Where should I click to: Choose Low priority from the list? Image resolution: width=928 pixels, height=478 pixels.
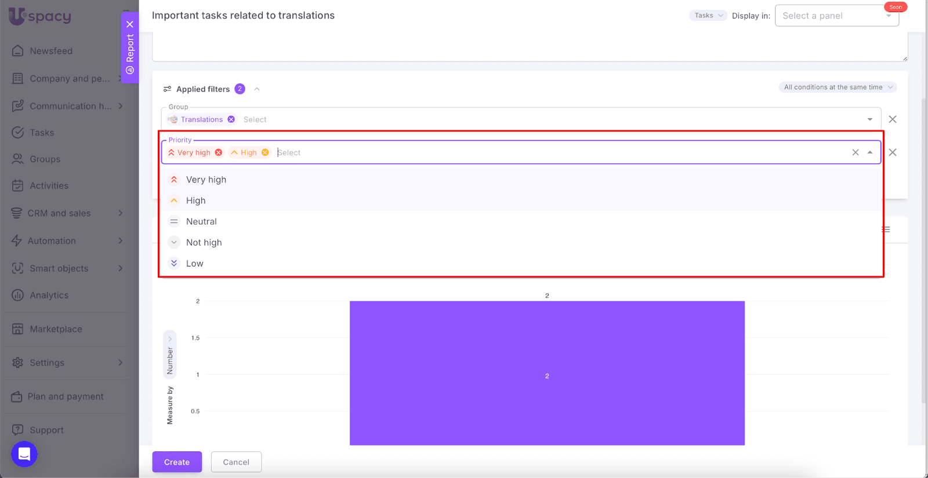195,264
